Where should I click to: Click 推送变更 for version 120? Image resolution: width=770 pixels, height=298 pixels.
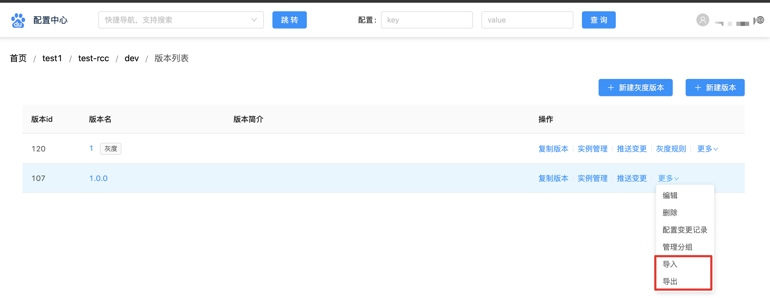click(x=631, y=149)
